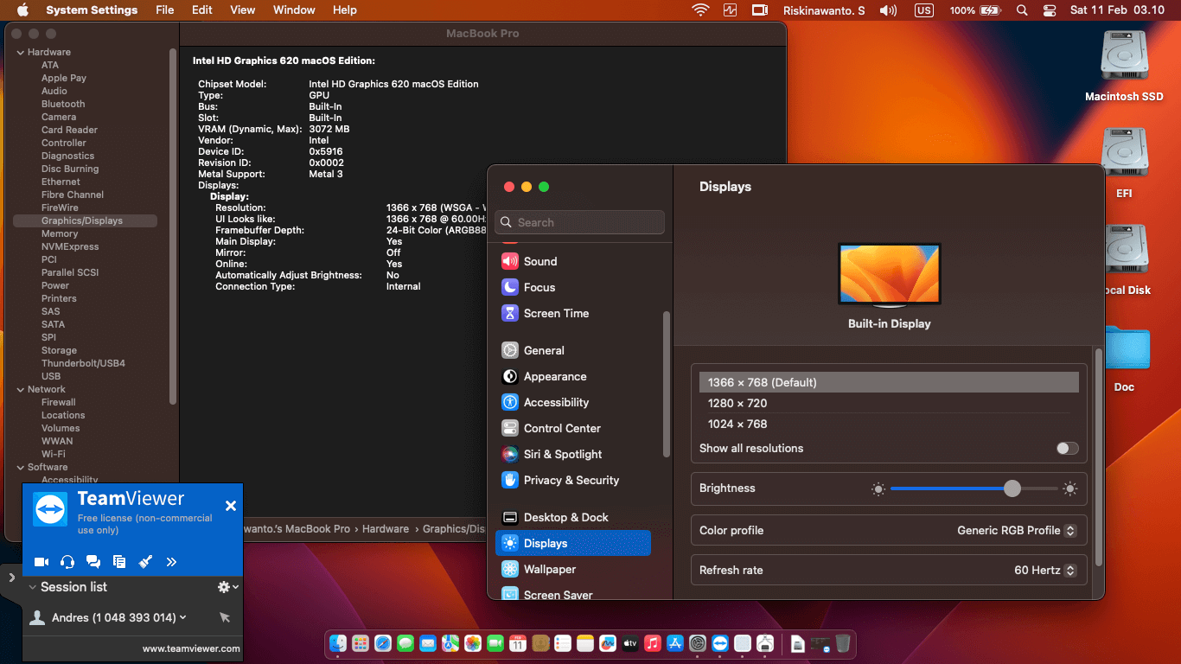Open Finder from the Dock
The height and width of the screenshot is (664, 1181).
[x=338, y=643]
